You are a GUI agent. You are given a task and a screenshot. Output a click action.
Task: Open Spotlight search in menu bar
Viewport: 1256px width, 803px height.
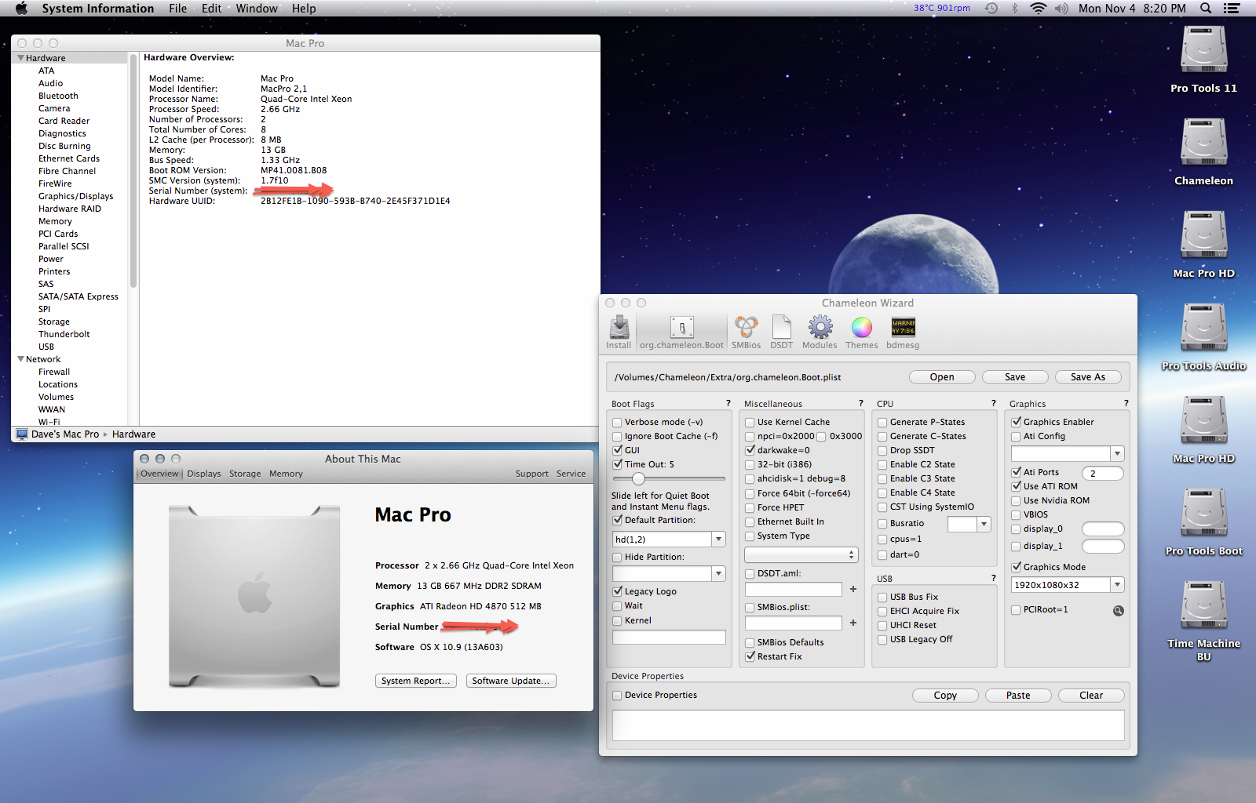(1206, 9)
